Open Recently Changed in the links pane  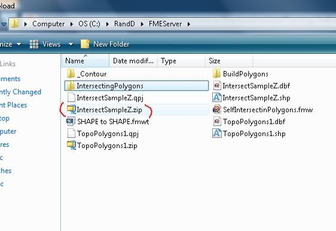pyautogui.click(x=20, y=92)
